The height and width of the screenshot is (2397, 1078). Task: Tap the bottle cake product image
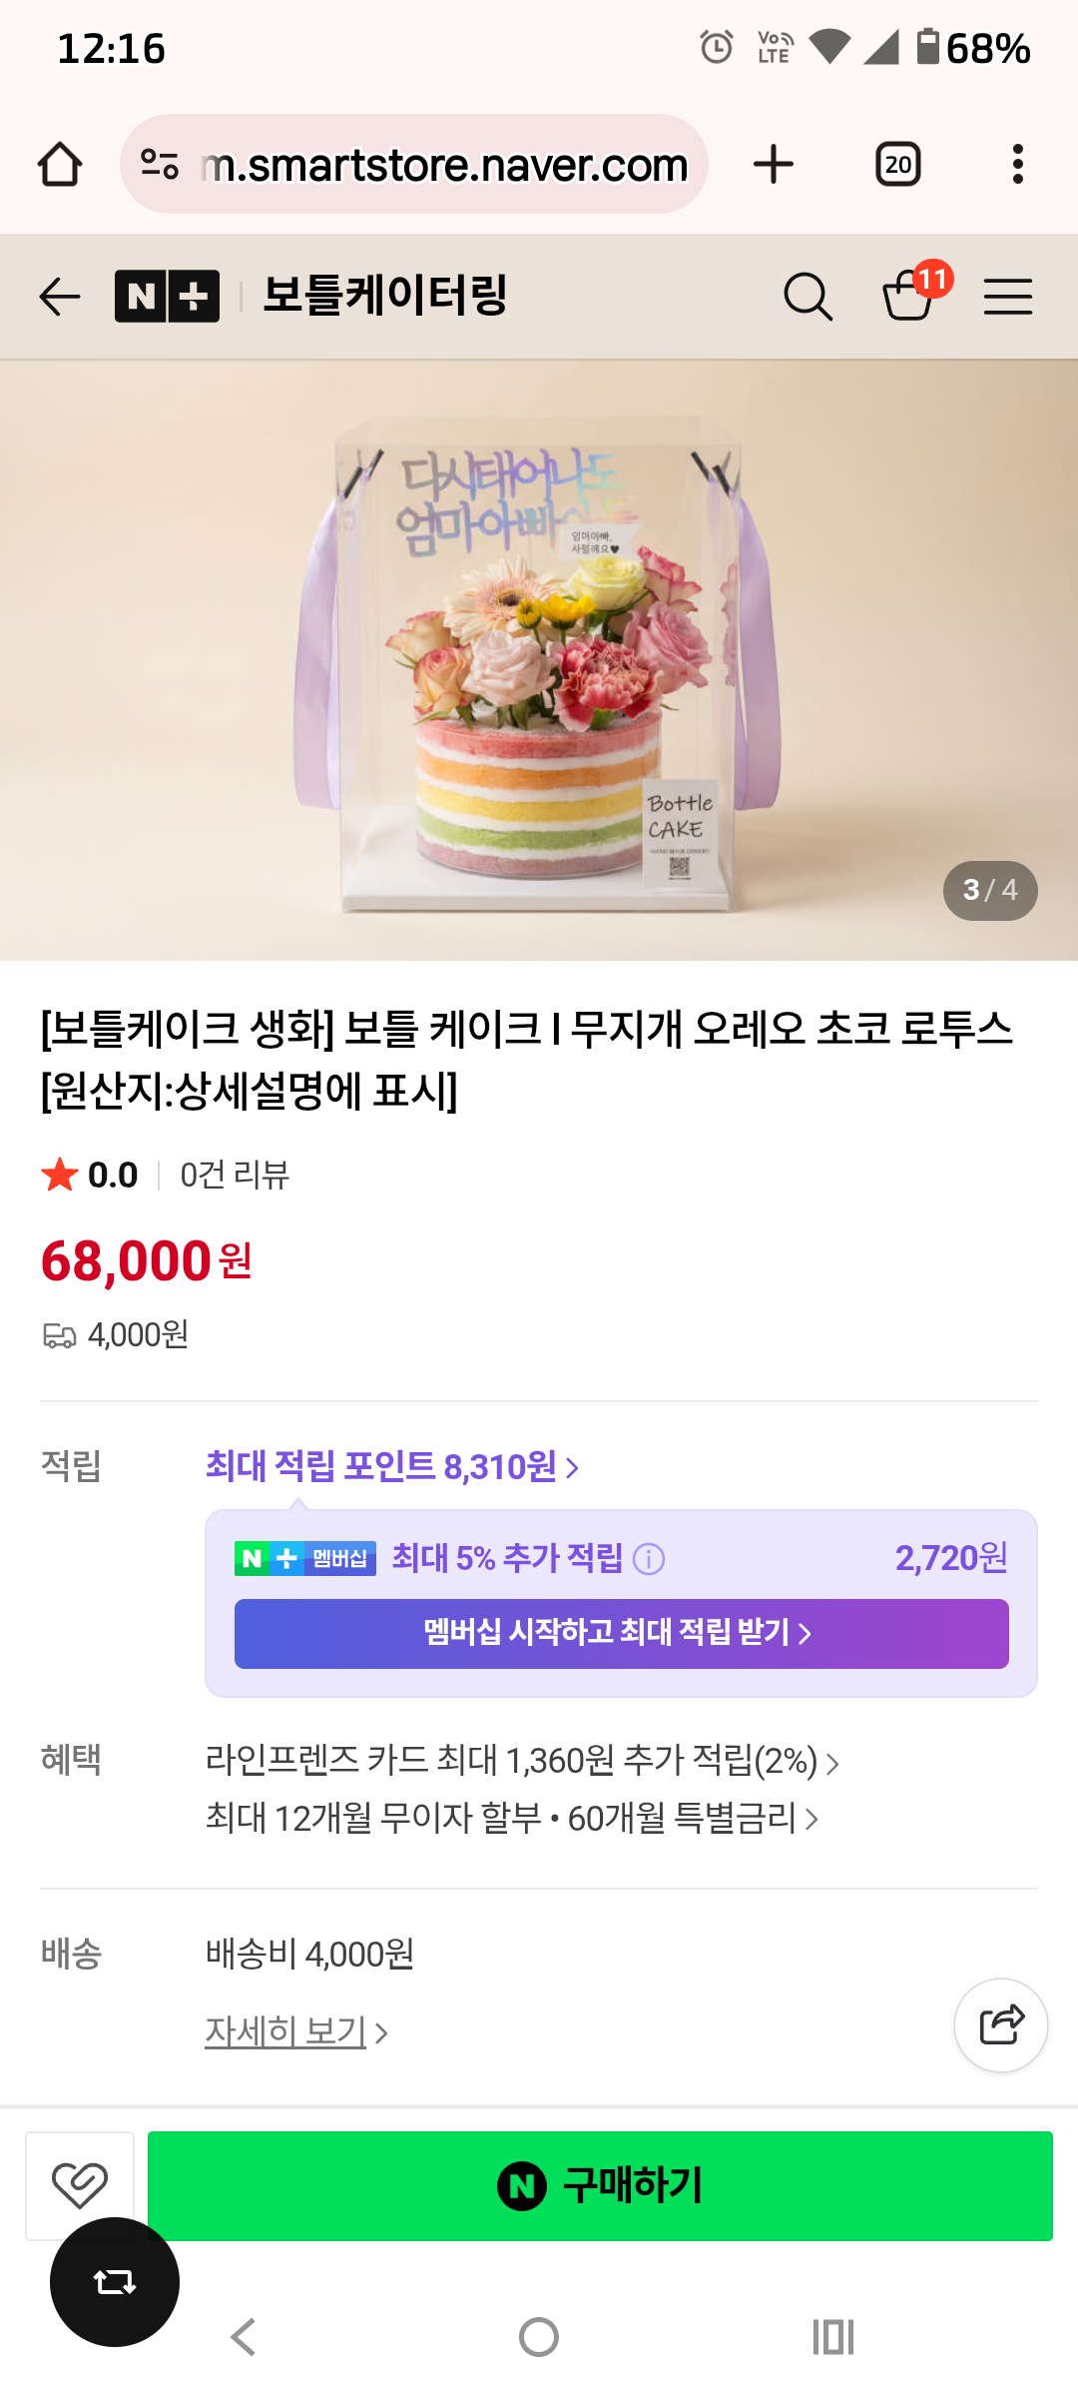click(539, 660)
